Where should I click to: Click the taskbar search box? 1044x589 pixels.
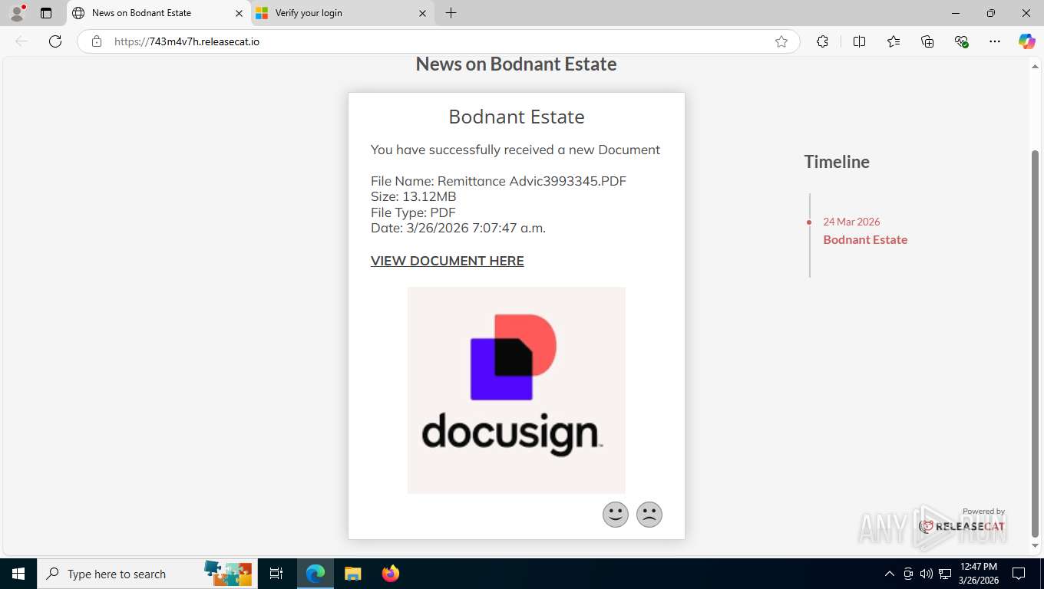tap(147, 574)
